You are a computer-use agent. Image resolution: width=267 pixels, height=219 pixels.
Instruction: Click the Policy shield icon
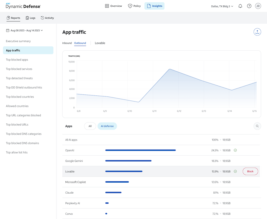(130, 6)
